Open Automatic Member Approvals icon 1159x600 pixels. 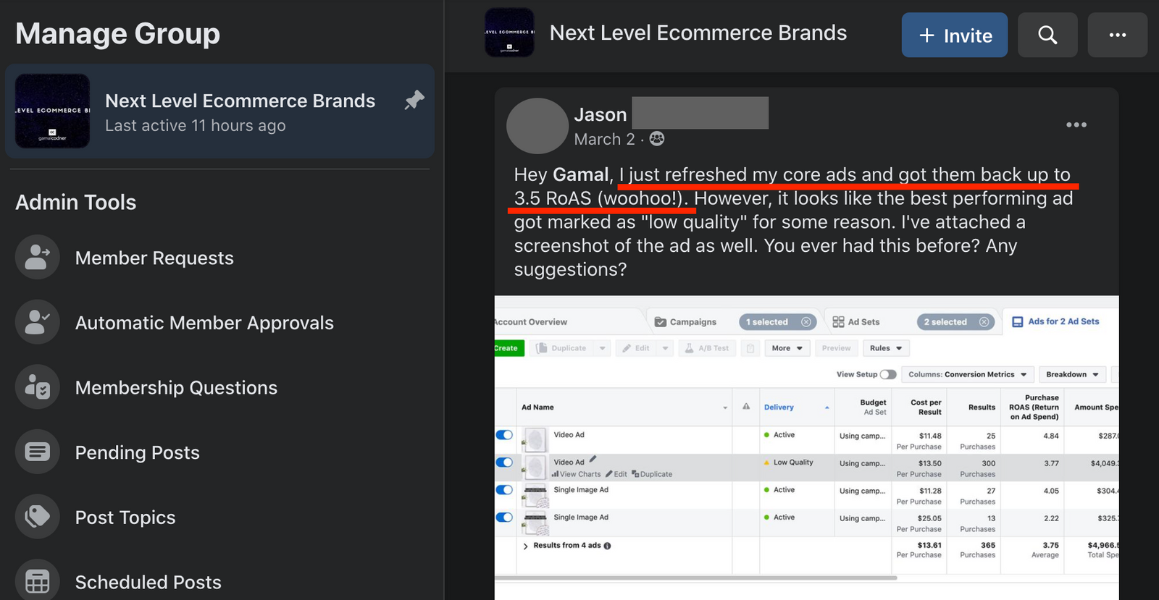coord(37,322)
